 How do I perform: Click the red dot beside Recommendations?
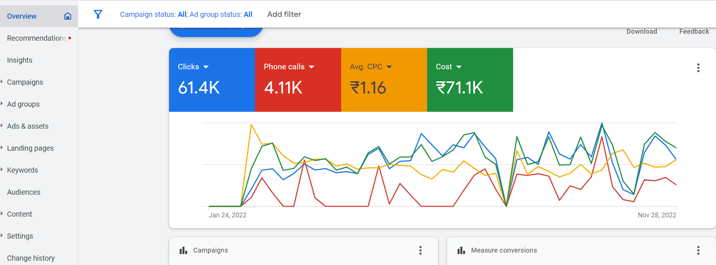69,38
